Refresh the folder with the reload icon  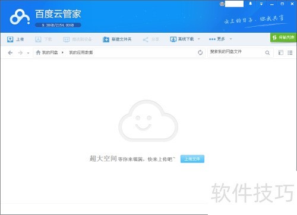pos(200,52)
